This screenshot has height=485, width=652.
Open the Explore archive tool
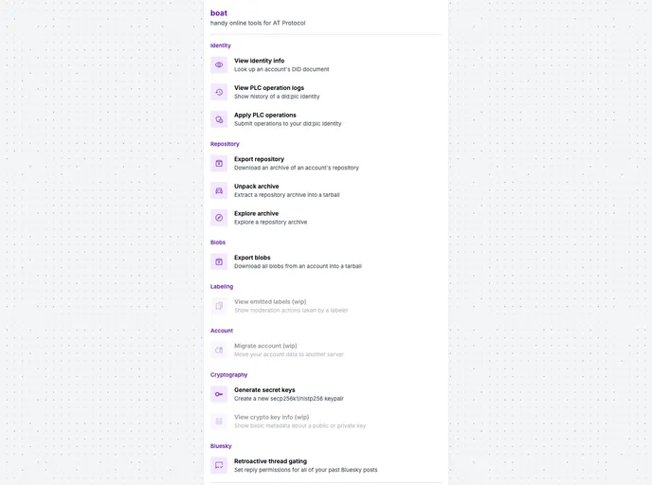[326, 218]
